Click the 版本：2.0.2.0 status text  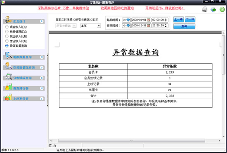(x=10, y=150)
